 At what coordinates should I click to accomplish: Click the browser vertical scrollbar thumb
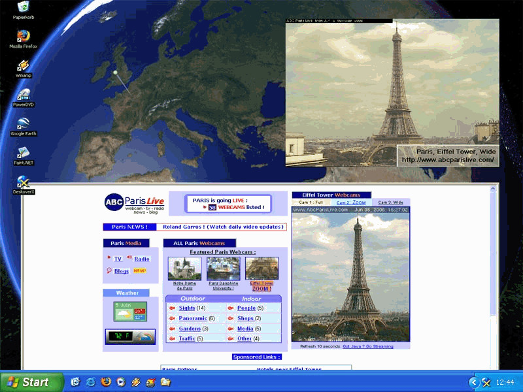point(493,254)
